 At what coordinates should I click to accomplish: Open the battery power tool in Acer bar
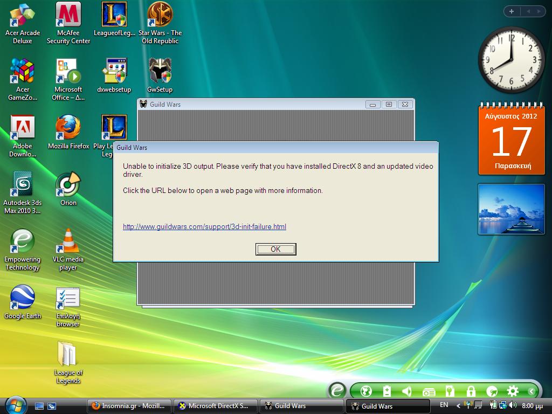coord(387,391)
